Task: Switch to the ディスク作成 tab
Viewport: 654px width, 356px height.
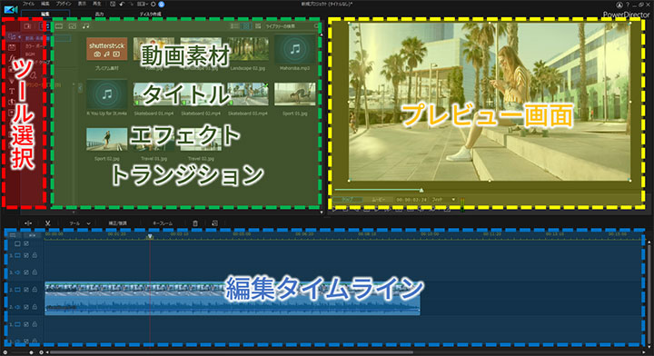Action: tap(150, 14)
